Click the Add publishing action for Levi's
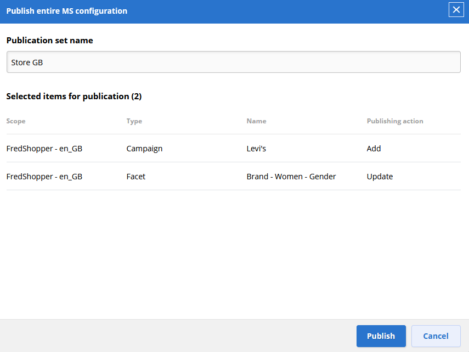The height and width of the screenshot is (352, 469). [x=374, y=148]
